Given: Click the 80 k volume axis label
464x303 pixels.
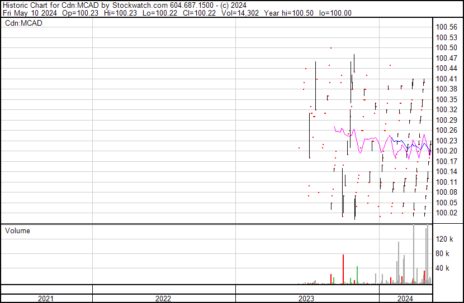Looking at the screenshot, I should pos(443,254).
